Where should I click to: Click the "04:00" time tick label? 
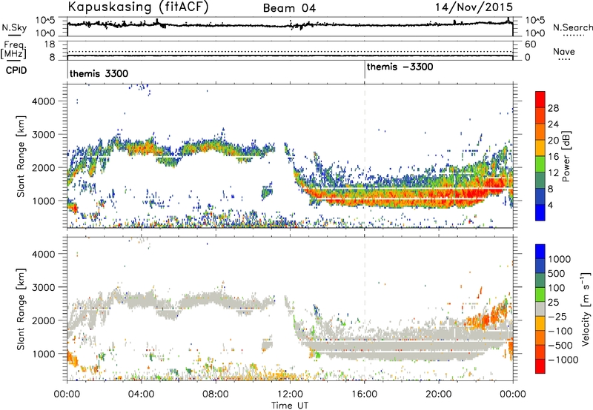(x=142, y=394)
